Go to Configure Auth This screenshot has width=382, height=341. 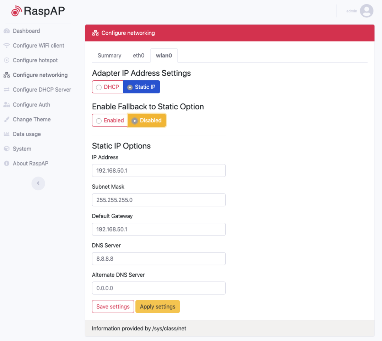(31, 105)
